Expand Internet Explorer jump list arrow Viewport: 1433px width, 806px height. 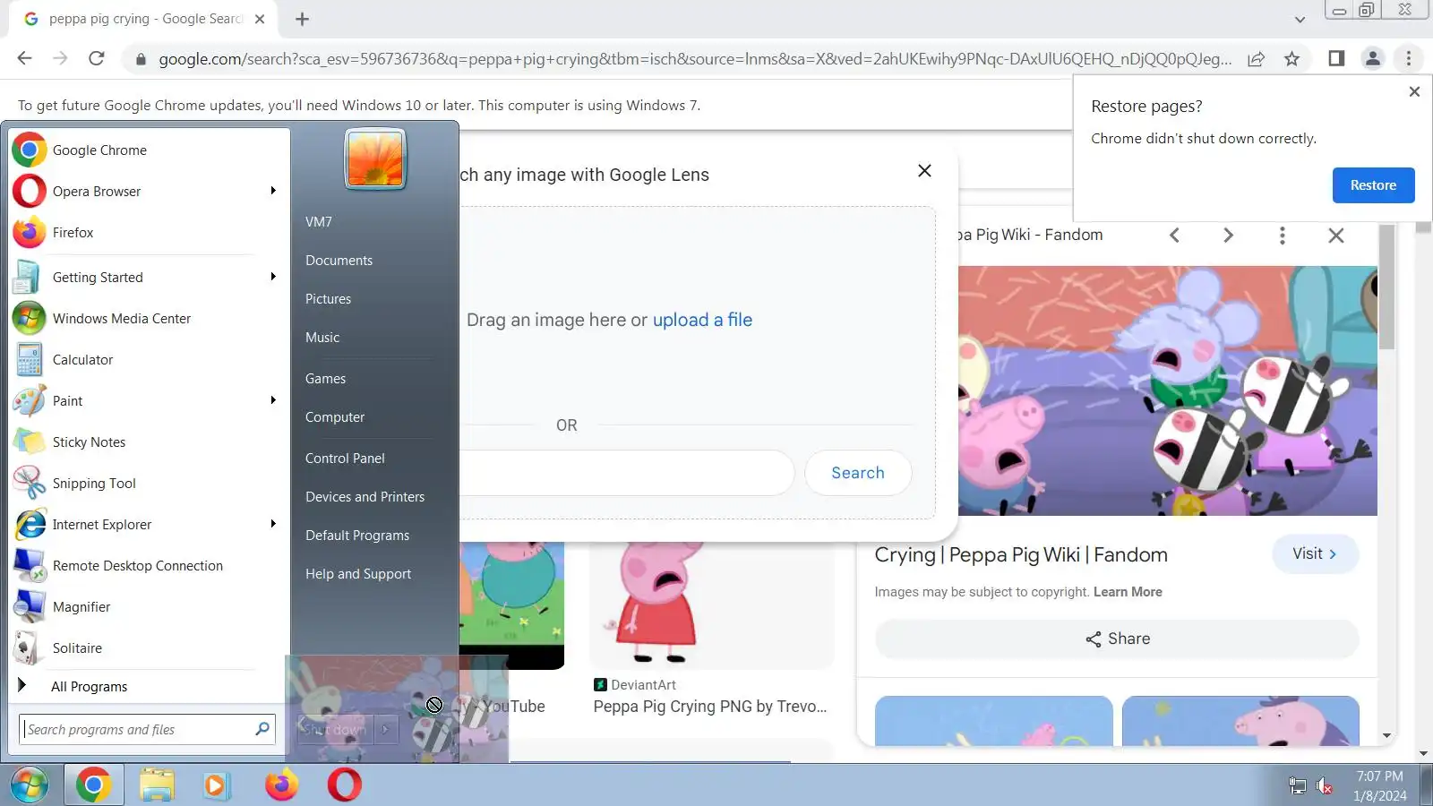(x=273, y=524)
